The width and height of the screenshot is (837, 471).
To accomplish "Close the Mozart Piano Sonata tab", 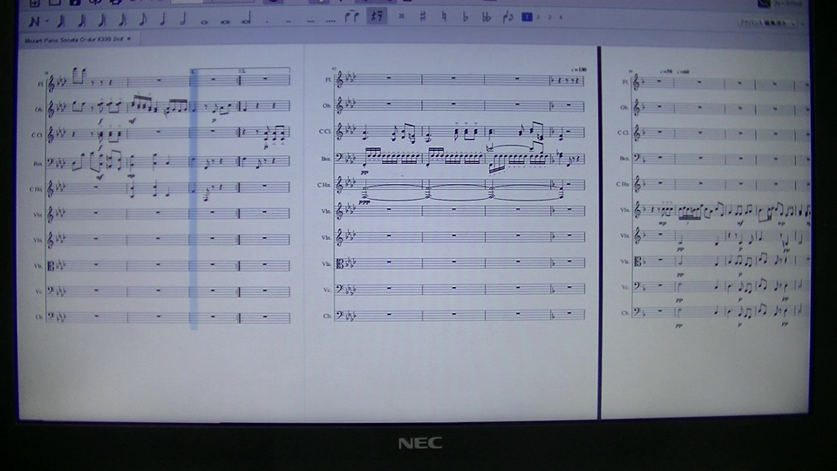I will point(129,39).
